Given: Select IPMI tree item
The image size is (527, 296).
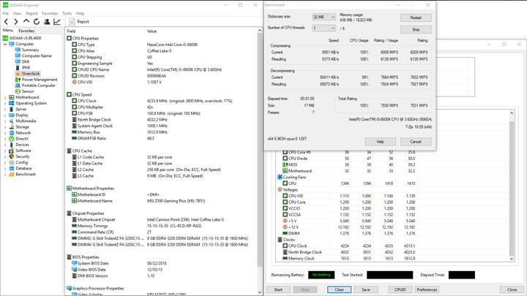Looking at the screenshot, I should [26, 67].
